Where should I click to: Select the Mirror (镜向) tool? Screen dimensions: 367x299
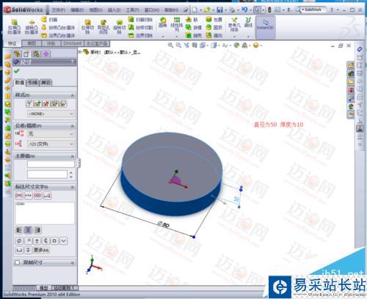(214, 35)
